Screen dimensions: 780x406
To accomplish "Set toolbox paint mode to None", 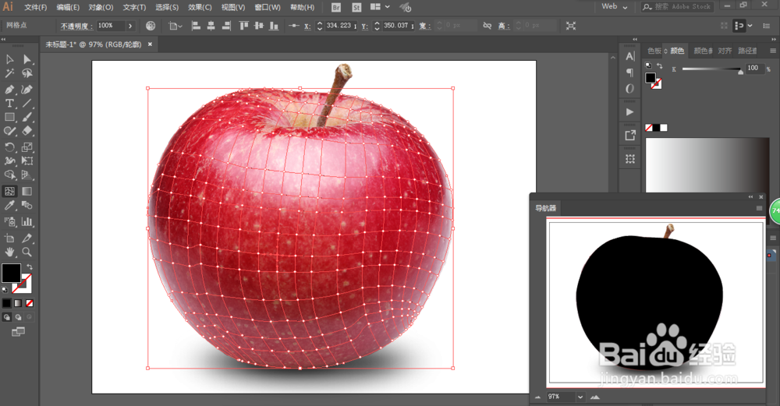I will [x=30, y=303].
